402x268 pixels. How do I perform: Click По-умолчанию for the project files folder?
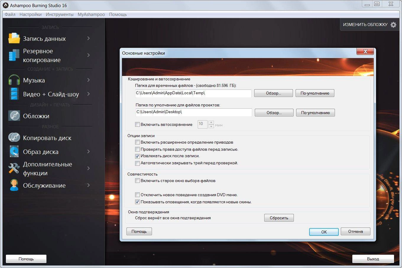point(315,113)
